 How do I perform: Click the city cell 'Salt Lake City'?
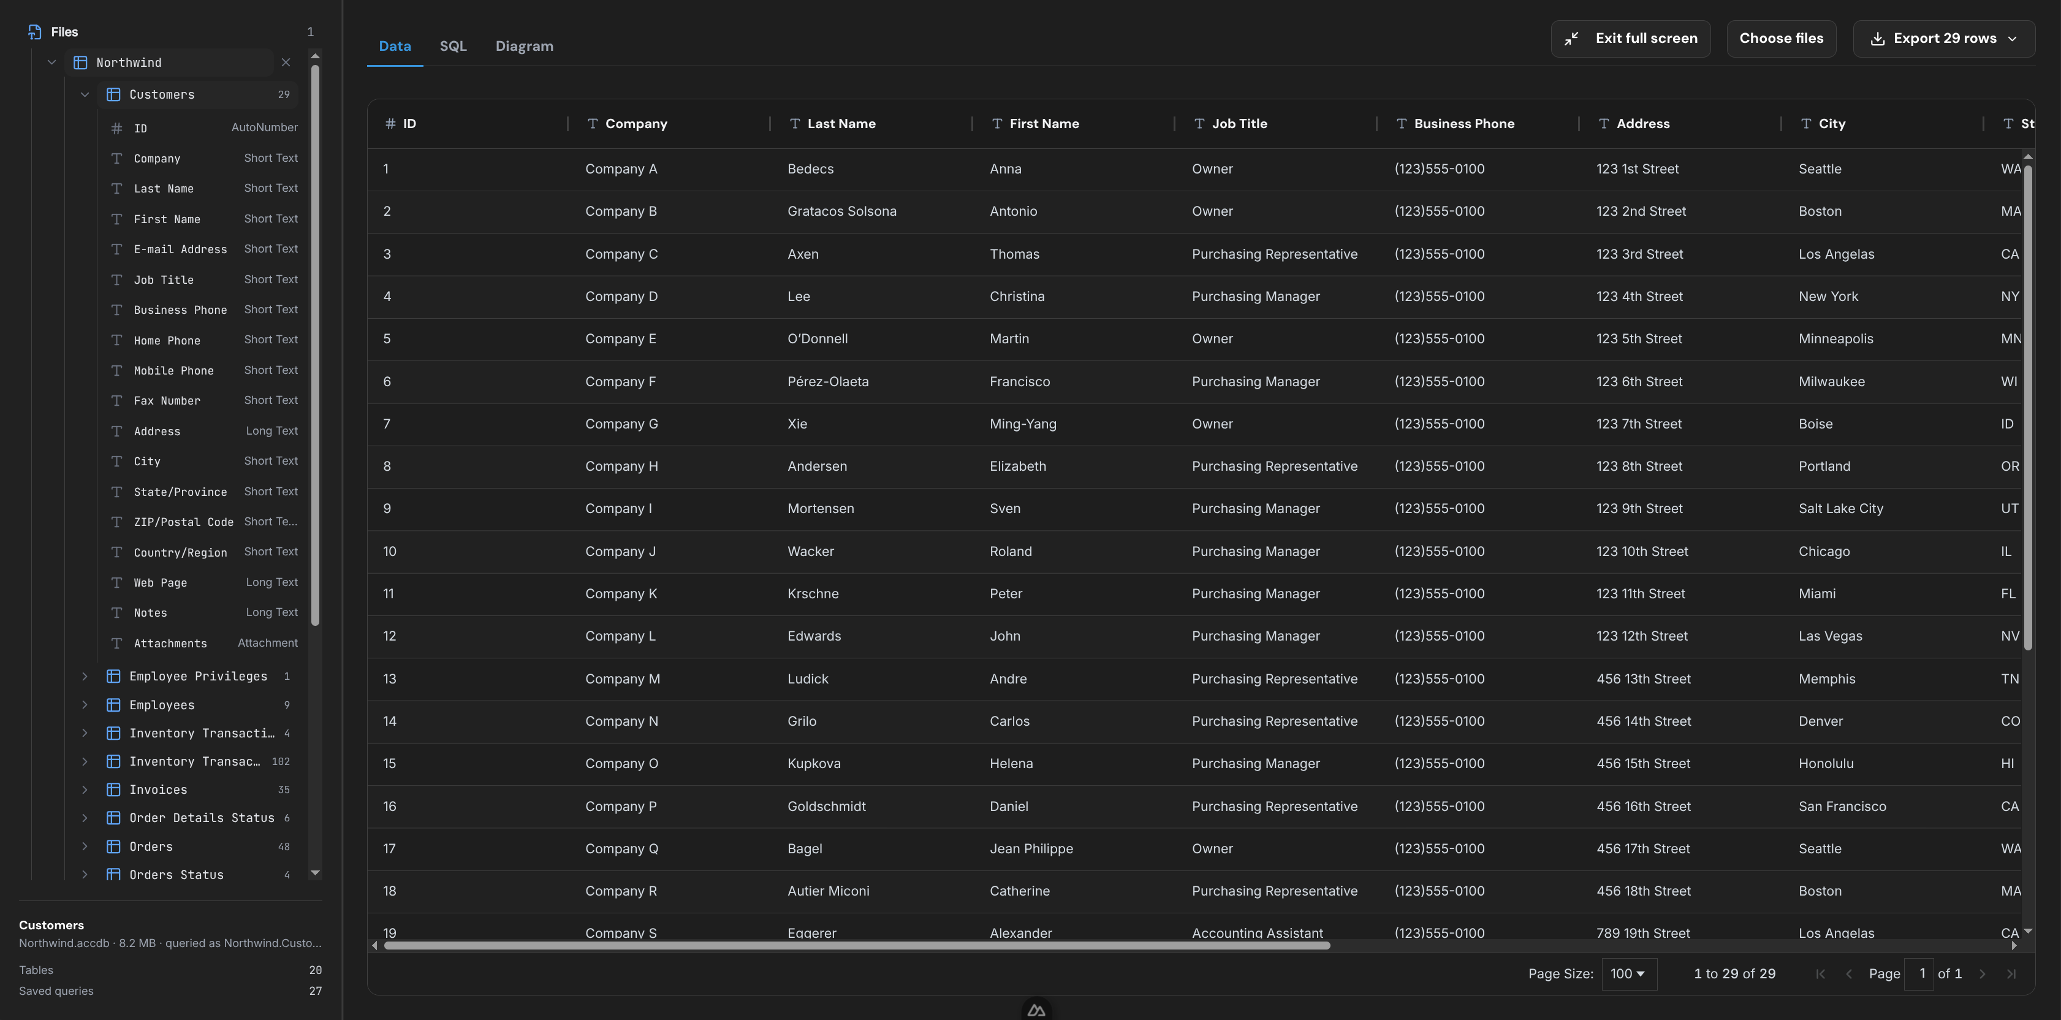1841,509
